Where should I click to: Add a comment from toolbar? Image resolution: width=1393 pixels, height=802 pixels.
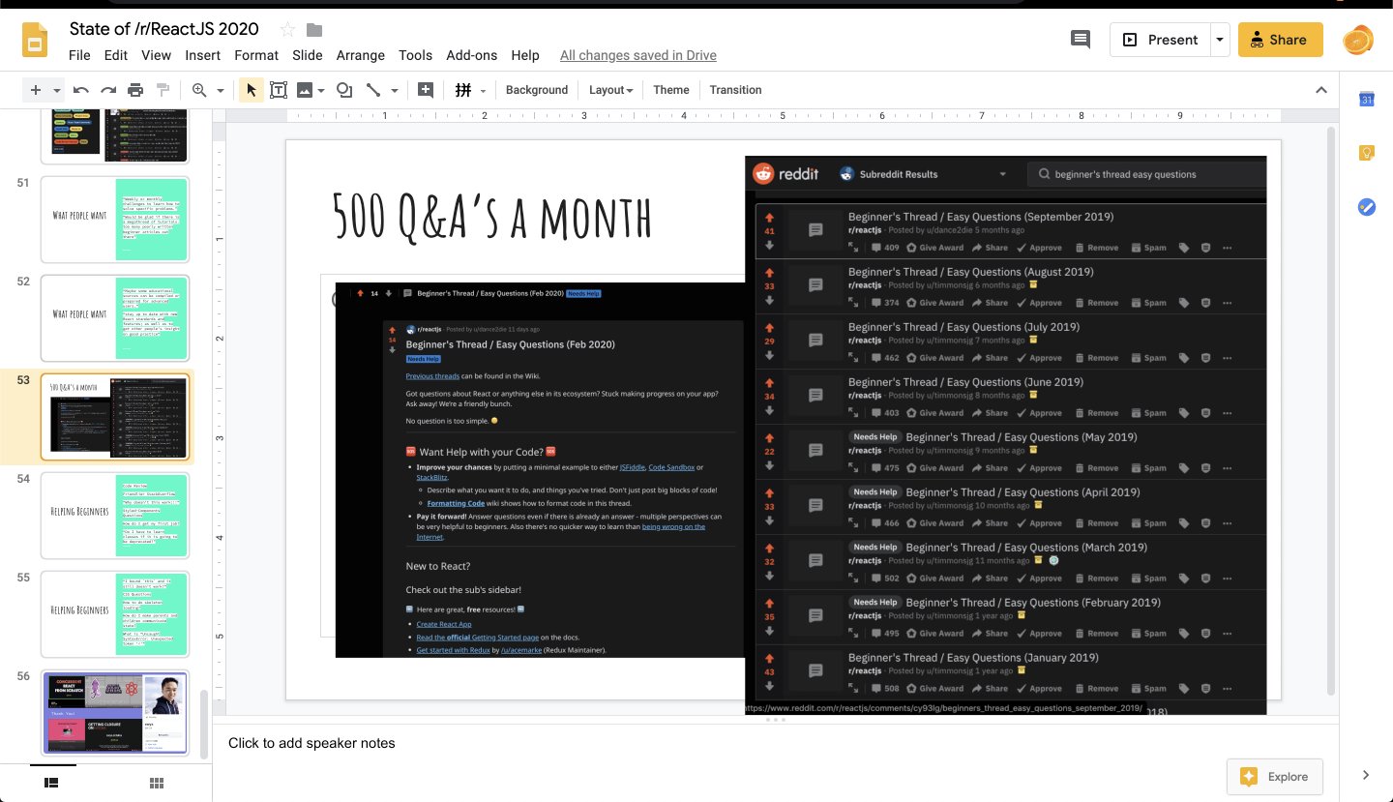[425, 90]
